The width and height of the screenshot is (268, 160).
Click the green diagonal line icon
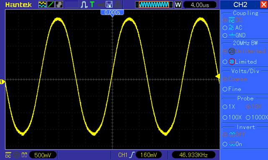[x=51, y=5]
